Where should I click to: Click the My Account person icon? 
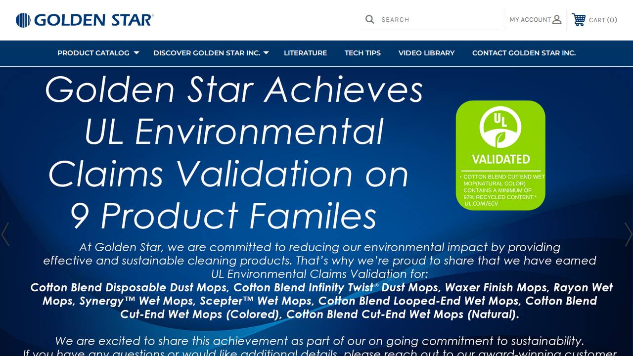coord(558,19)
